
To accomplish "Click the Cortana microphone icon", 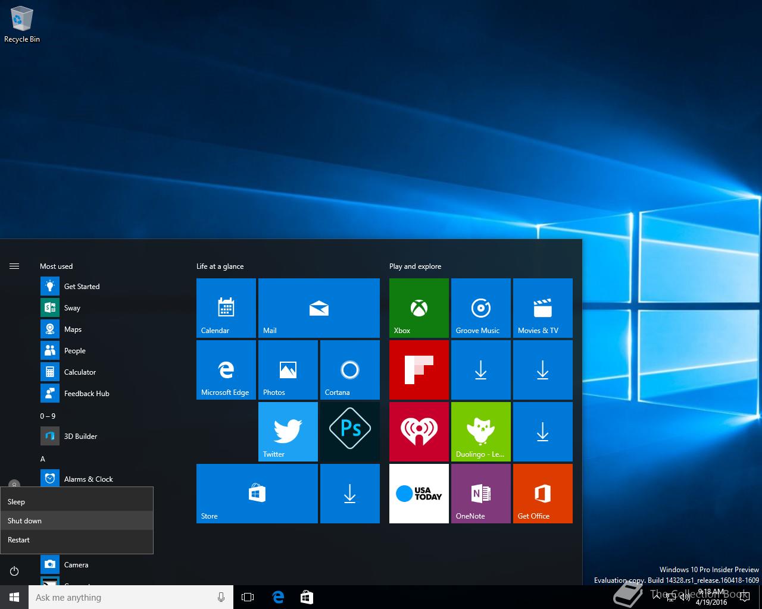I will tap(221, 597).
